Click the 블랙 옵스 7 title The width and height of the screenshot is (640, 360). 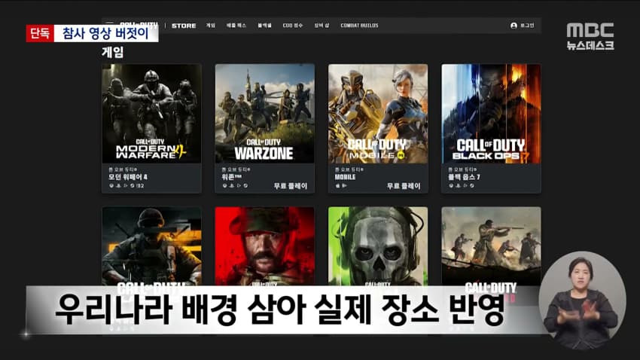[x=464, y=177]
